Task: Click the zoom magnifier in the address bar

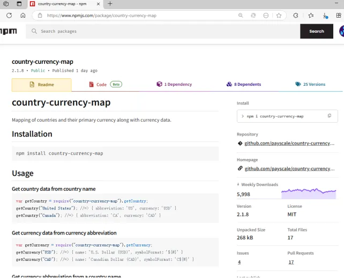Action: pos(241,16)
